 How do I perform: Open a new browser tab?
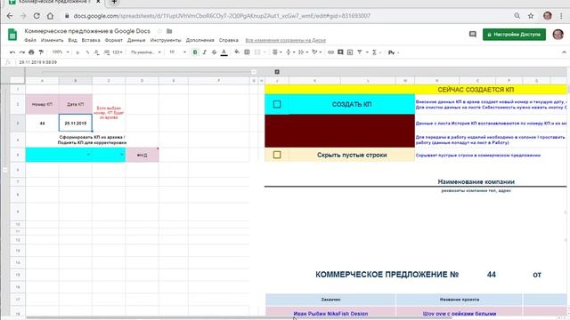[114, 2]
